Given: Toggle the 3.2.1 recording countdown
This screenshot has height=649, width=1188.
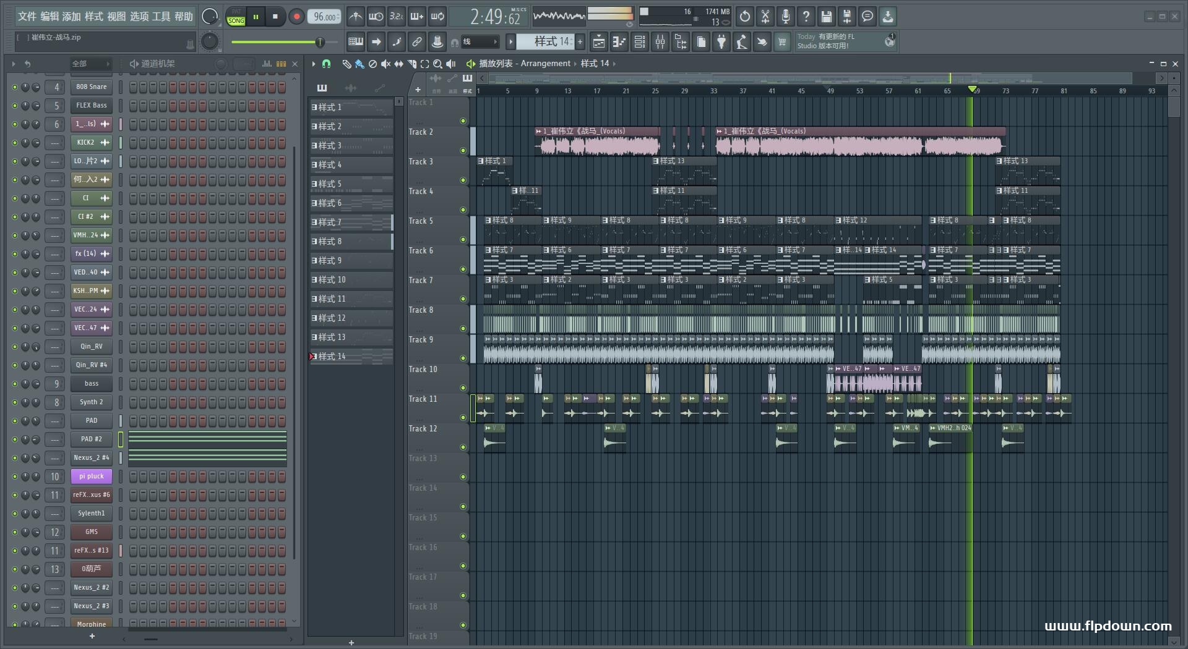Looking at the screenshot, I should pyautogui.click(x=396, y=17).
